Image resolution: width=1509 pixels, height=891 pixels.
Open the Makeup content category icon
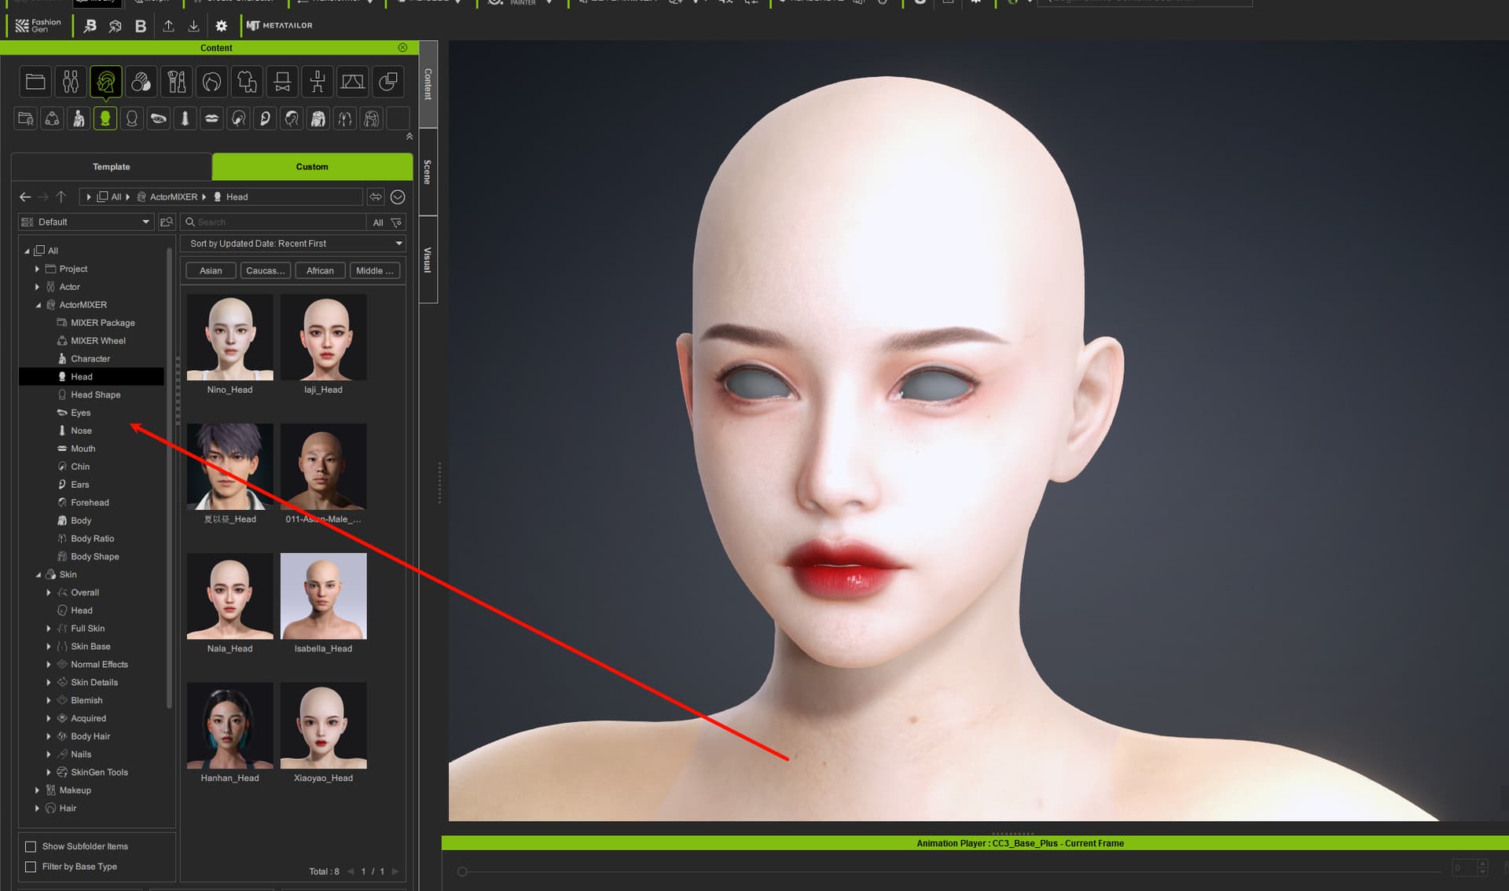click(x=176, y=82)
